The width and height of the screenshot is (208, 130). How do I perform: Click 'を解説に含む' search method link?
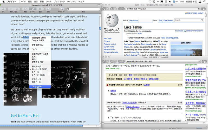click(153, 79)
